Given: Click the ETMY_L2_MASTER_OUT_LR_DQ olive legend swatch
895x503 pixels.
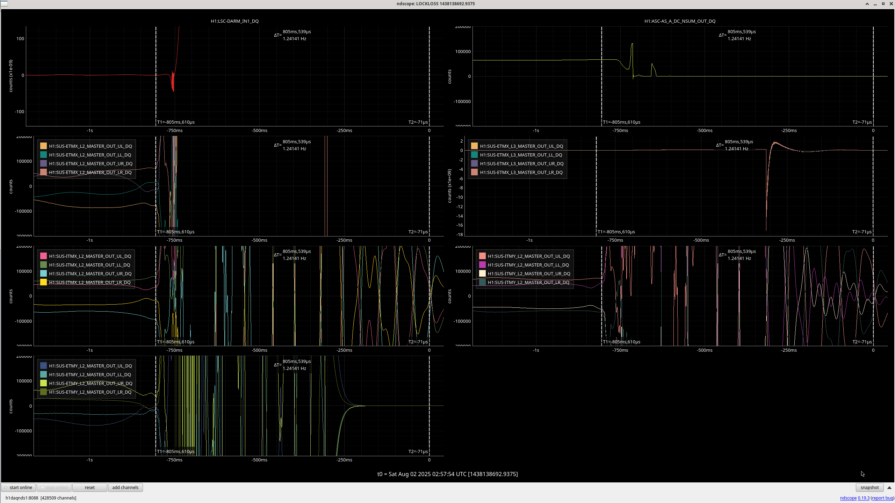Looking at the screenshot, I should [x=43, y=392].
